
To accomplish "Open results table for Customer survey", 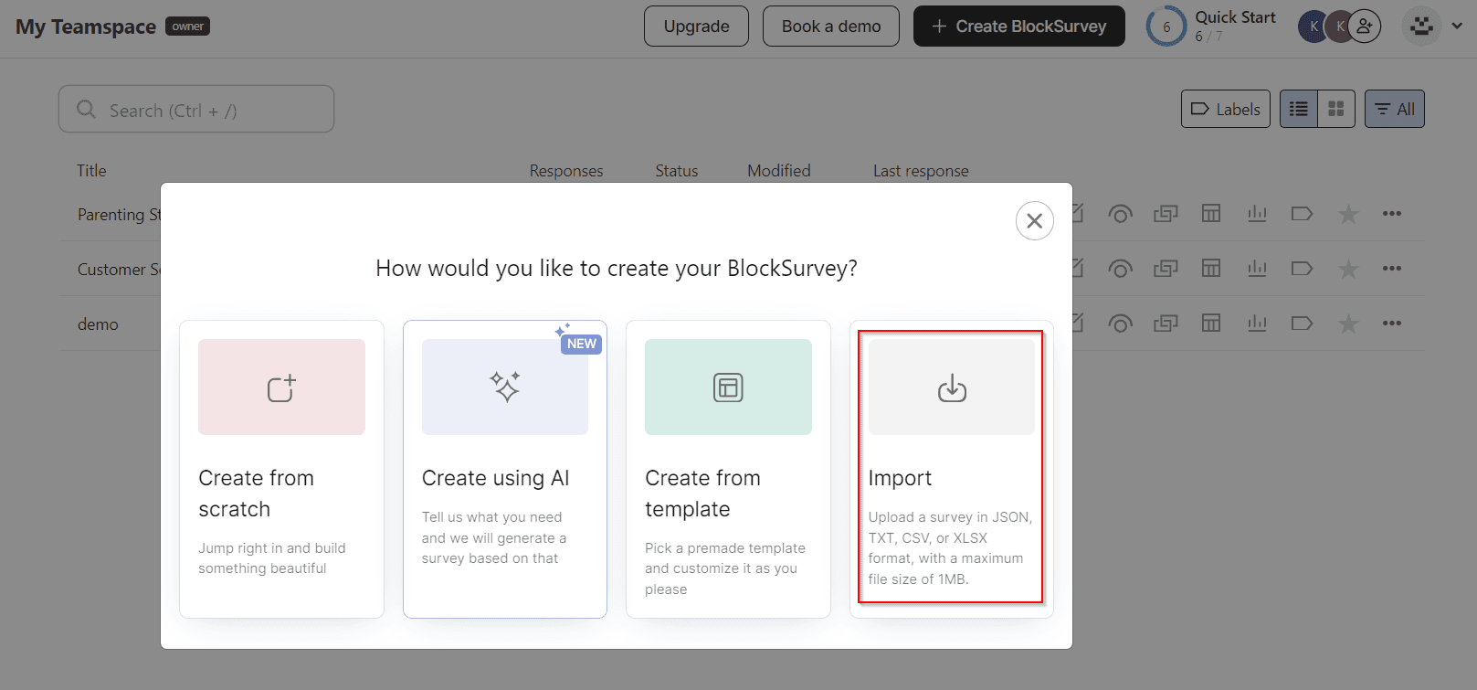I will (x=1211, y=269).
